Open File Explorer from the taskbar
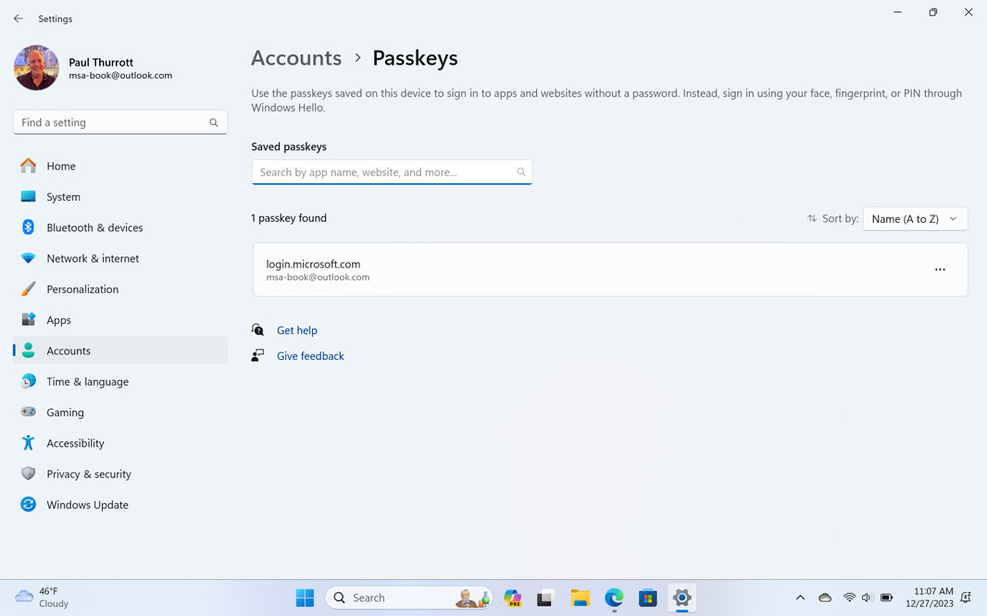The width and height of the screenshot is (987, 616). coord(580,598)
